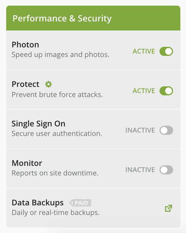
Task: Switch on the Monitor toggle
Action: tap(166, 170)
